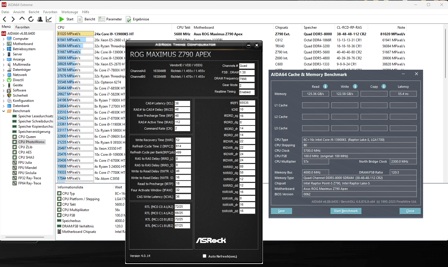Viewport: 448px width, 267px height.
Task: Click Copy info icon in benchmark window
Action: coord(384,86)
